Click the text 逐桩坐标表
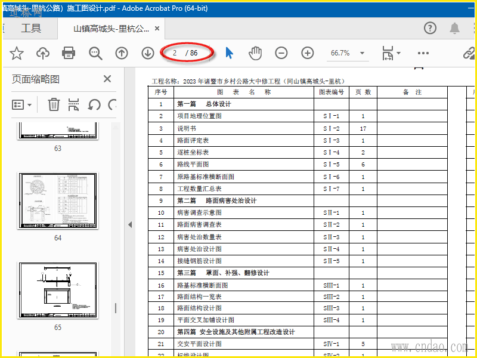This screenshot has width=477, height=358. click(x=193, y=152)
